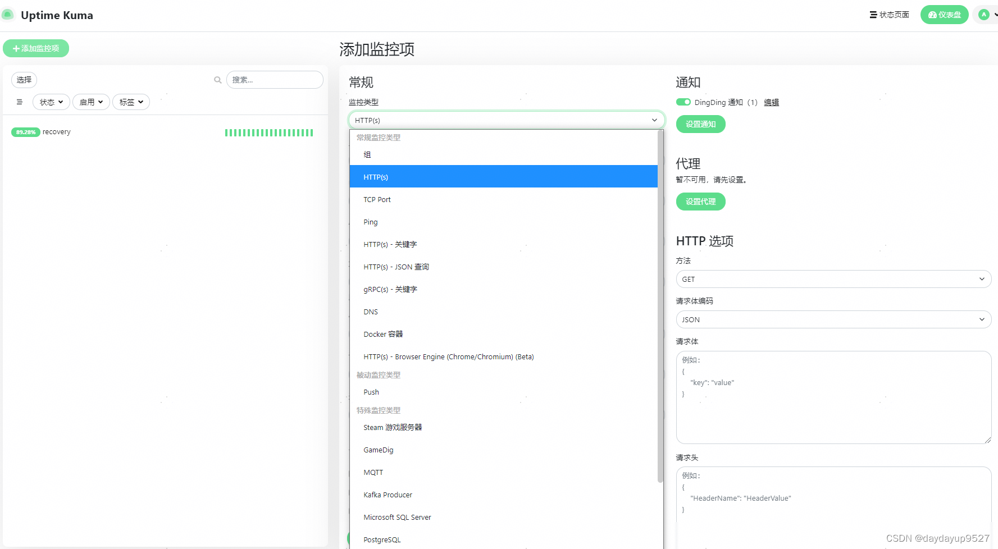Focus the 搜索 search input field
The width and height of the screenshot is (998, 549).
(x=275, y=80)
